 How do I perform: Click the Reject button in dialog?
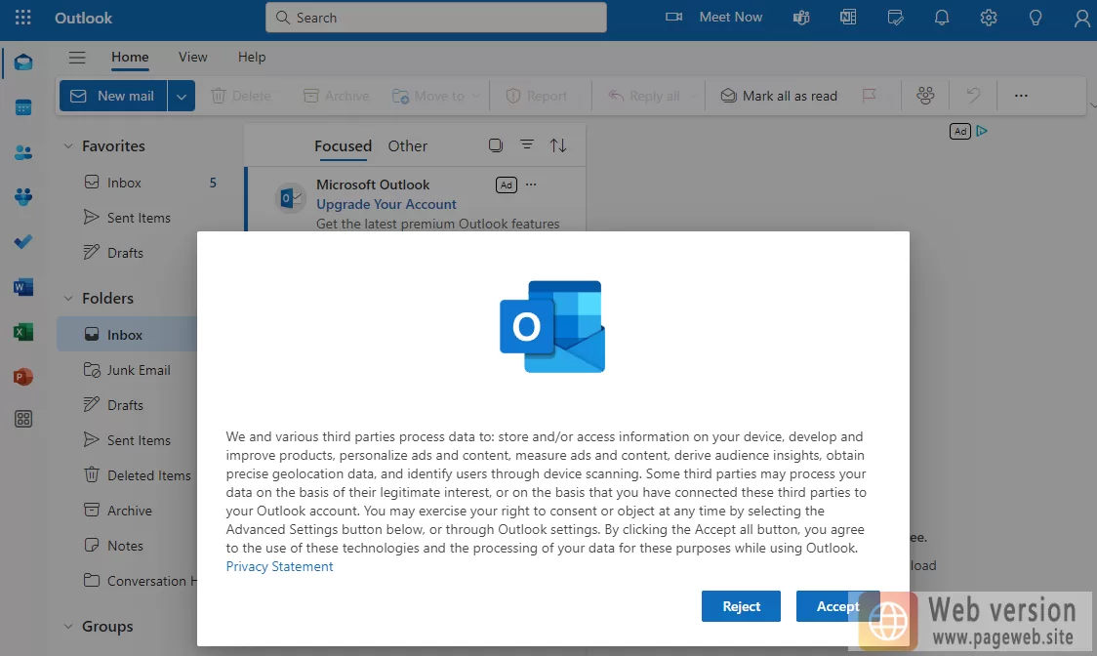click(x=741, y=606)
